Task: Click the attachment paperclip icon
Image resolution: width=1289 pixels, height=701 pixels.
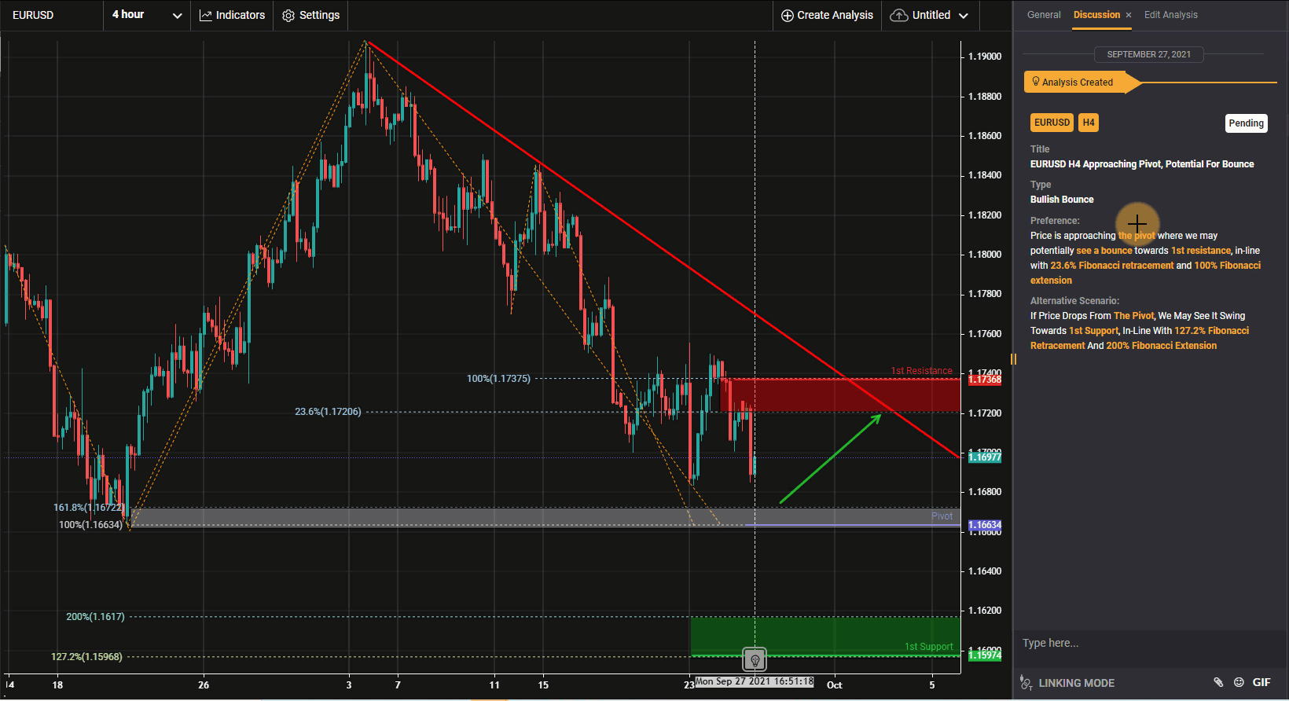Action: pos(1218,682)
